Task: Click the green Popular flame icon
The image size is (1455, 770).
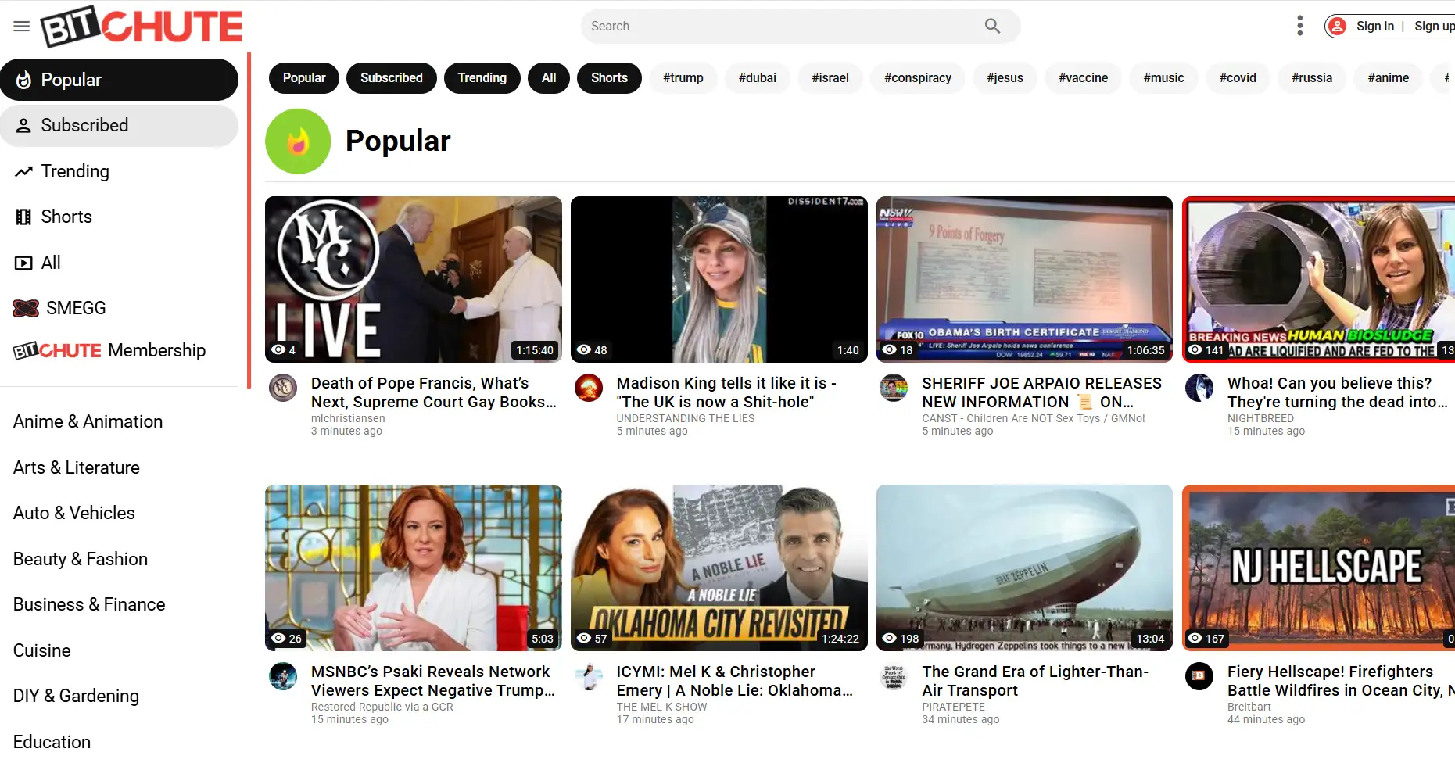Action: (x=298, y=141)
